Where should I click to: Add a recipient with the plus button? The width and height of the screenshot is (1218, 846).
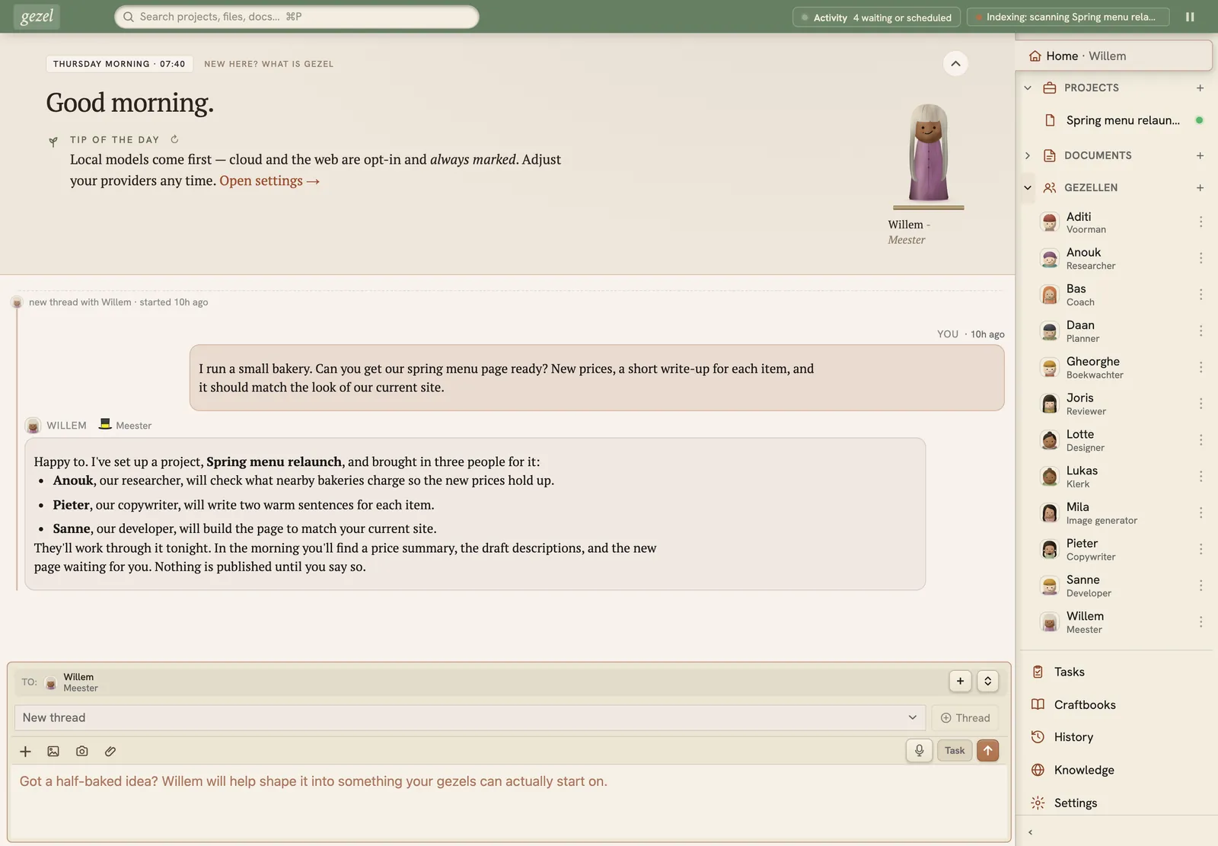(x=960, y=682)
